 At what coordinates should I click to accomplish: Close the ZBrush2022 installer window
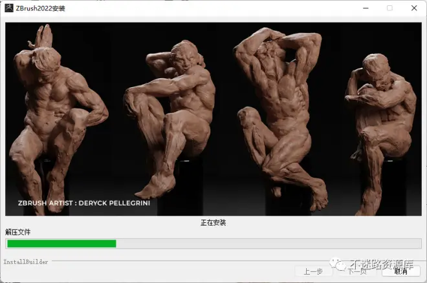pyautogui.click(x=414, y=8)
